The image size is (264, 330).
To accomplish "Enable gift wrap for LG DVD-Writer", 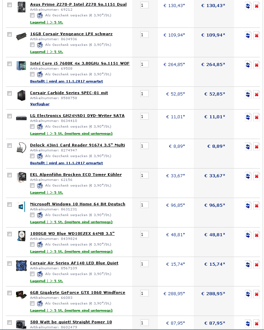I will coord(32,126).
